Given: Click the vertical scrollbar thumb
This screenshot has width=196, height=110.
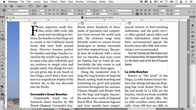Looking at the screenshot, I should point(188,52).
